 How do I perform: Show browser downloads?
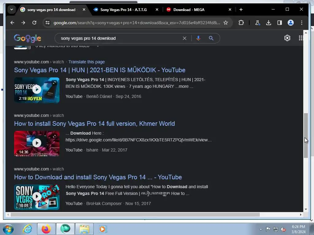click(x=269, y=23)
